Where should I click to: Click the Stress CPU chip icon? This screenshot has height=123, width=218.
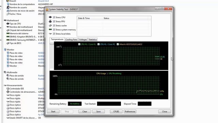[50, 17]
